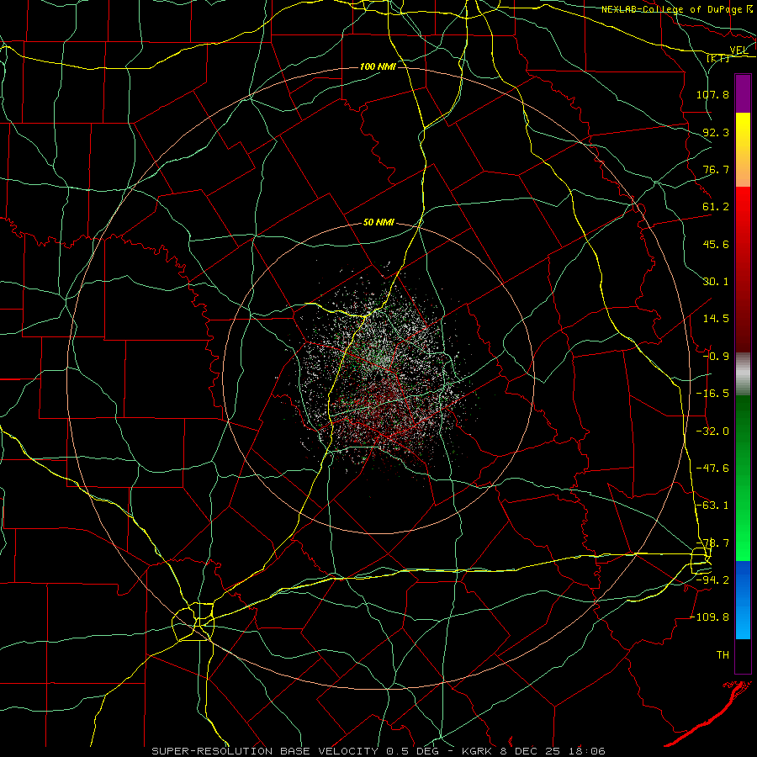Click the -94.2 scale value
Screen dimensions: 757x757
click(x=712, y=580)
